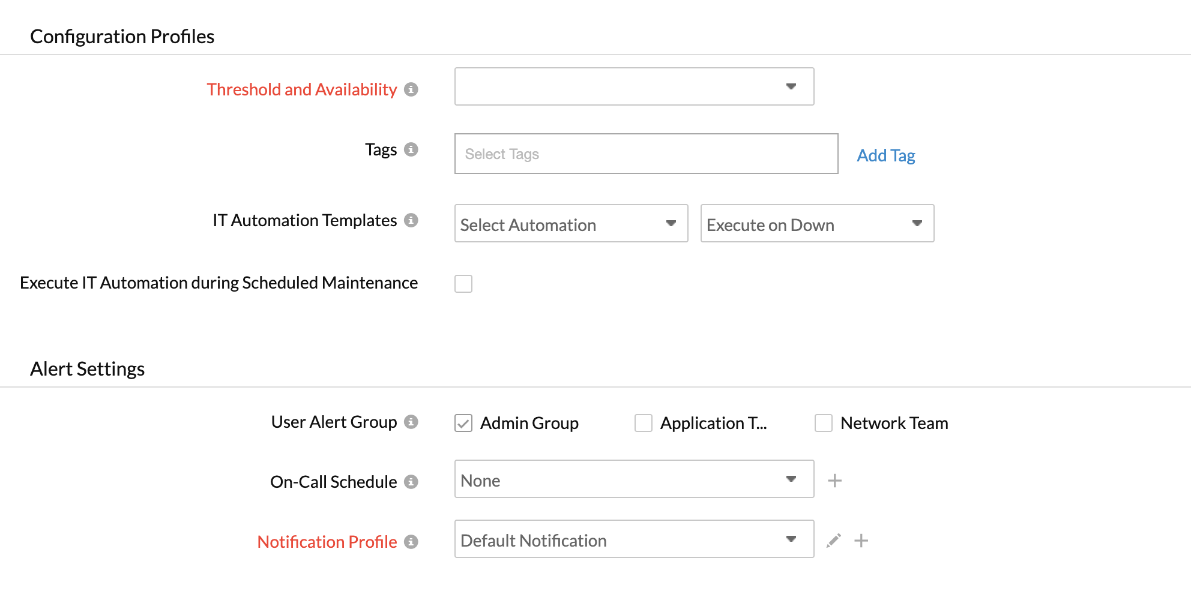The height and width of the screenshot is (594, 1191).
Task: Click the User Alert Group info icon
Action: [411, 422]
